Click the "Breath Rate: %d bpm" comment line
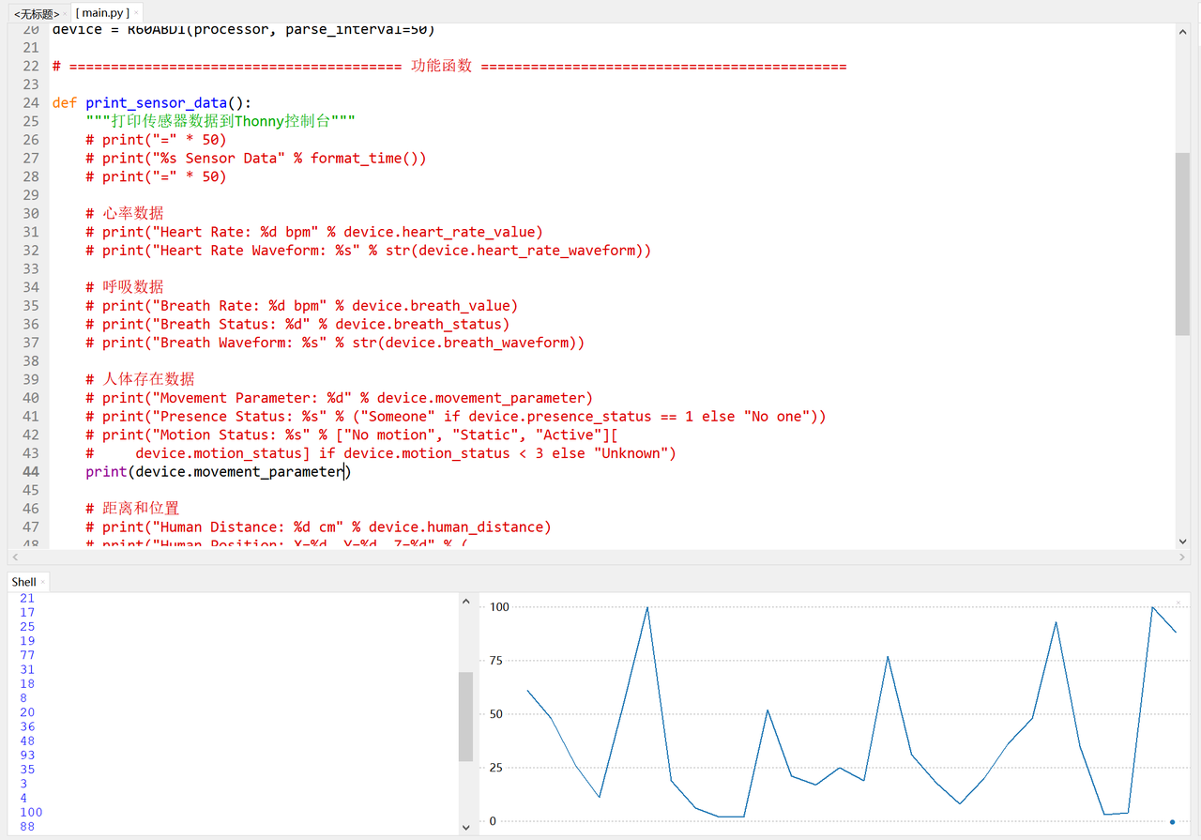The width and height of the screenshot is (1201, 840). 301,305
